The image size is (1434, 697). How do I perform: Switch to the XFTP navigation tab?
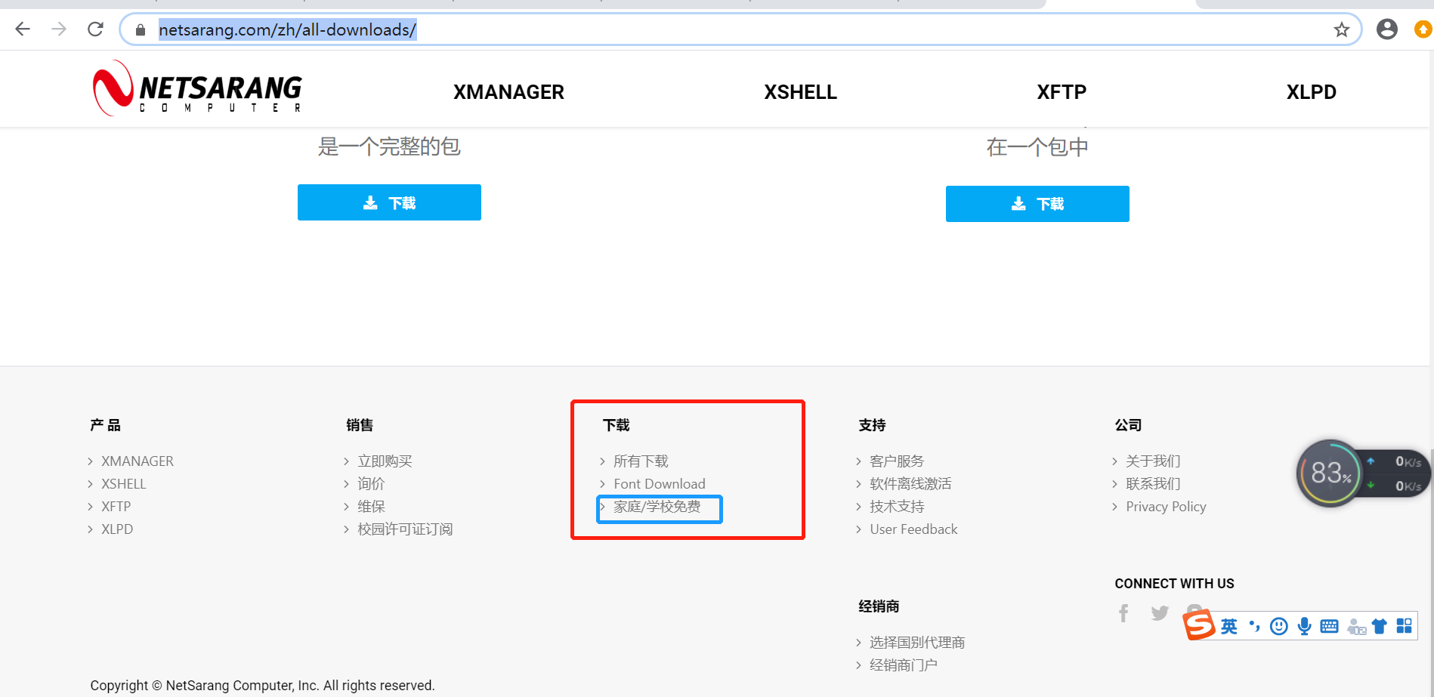[1061, 91]
